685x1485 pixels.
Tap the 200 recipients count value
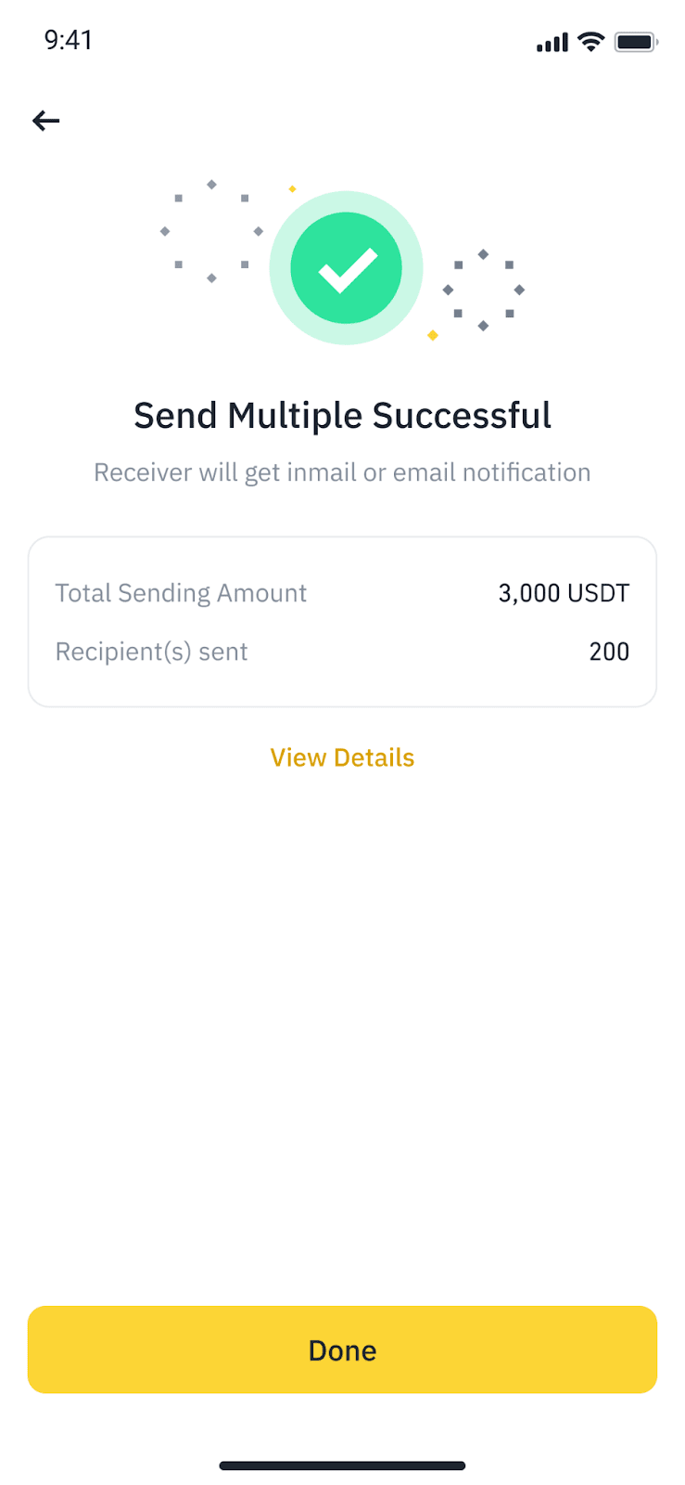[609, 652]
